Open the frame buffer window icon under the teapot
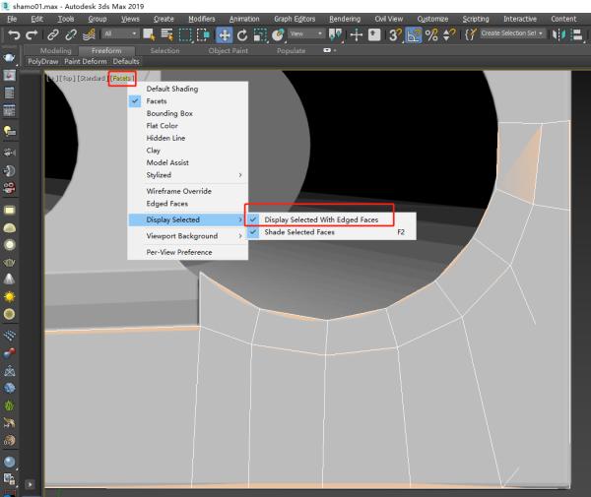591x497 pixels. point(10,76)
